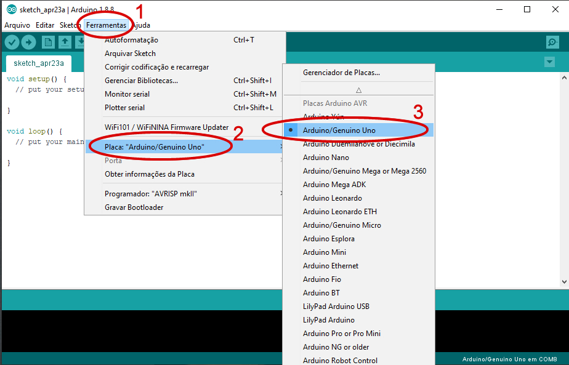Image resolution: width=569 pixels, height=365 pixels.
Task: Select the Arduino Mega ADK board
Action: click(x=358, y=184)
